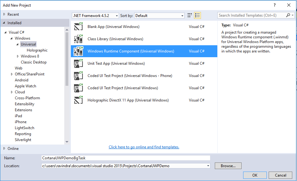Select iPad category

pos(18,116)
